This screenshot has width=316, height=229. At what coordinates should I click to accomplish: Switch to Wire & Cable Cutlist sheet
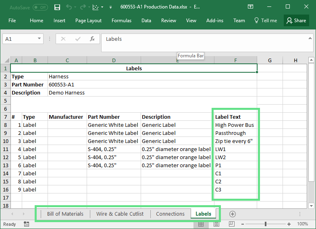120,214
